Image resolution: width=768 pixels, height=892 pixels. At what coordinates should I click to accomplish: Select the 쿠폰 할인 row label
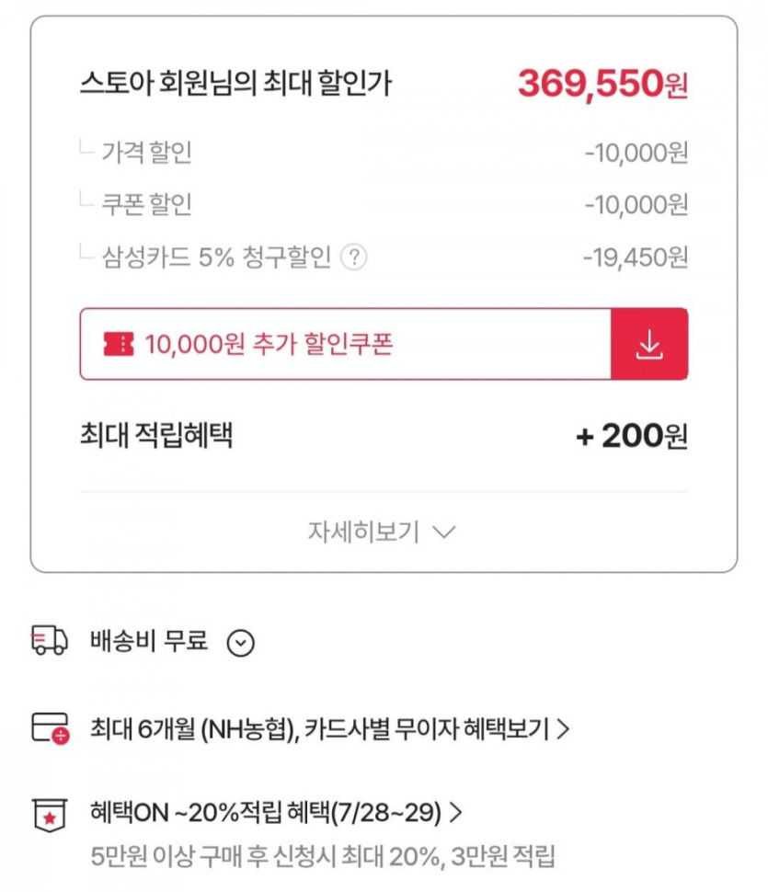146,205
